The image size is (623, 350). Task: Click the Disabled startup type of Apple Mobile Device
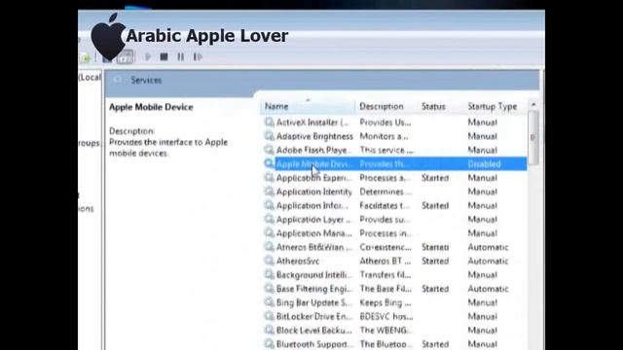point(484,163)
